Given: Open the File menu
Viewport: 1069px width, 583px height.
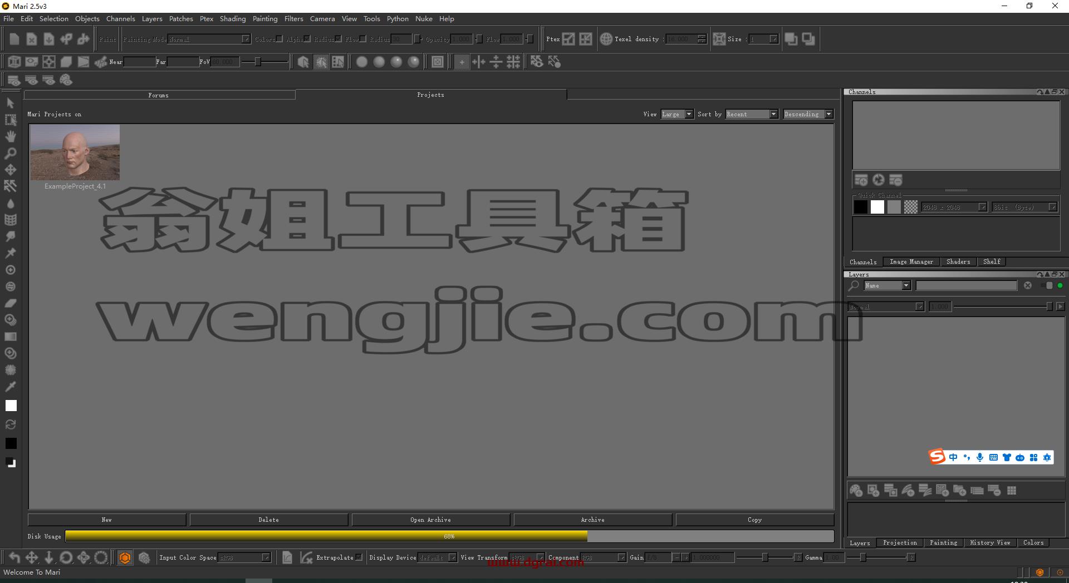Looking at the screenshot, I should click(x=9, y=19).
